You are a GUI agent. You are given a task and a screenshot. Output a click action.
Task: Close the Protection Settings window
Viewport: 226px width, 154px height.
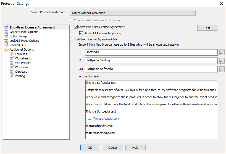tap(222, 4)
